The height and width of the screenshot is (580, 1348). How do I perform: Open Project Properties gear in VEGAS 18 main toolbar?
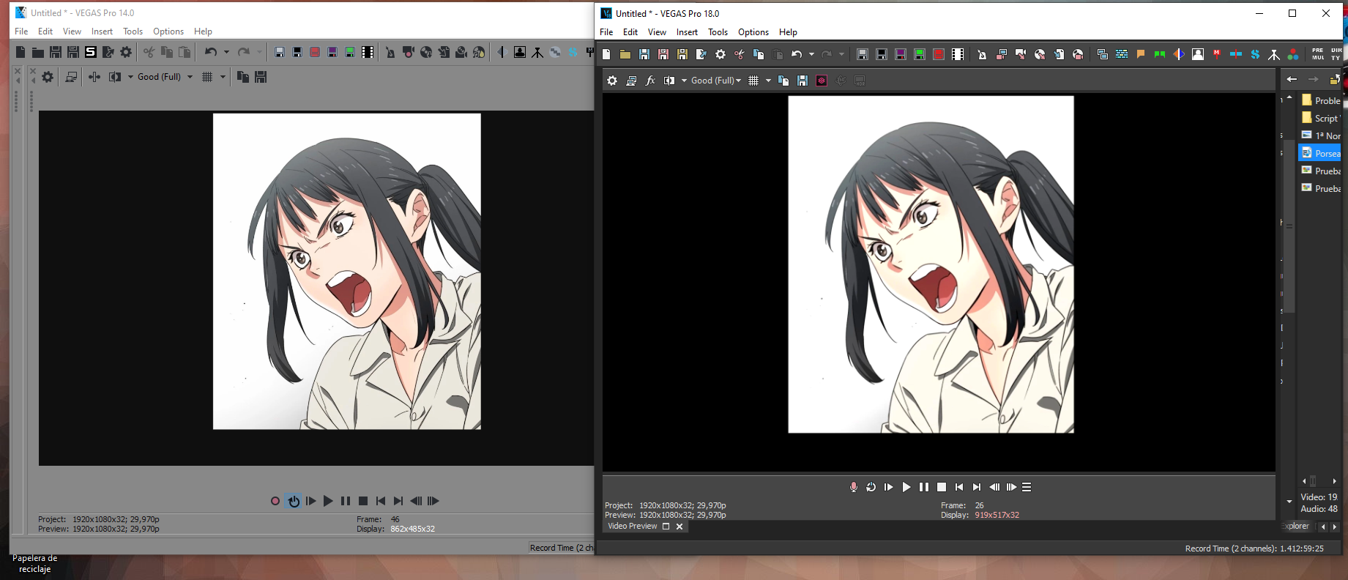point(720,54)
